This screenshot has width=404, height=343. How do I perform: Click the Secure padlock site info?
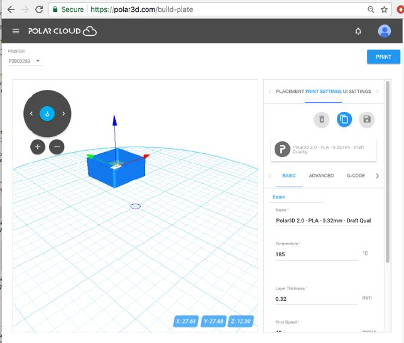pos(68,10)
